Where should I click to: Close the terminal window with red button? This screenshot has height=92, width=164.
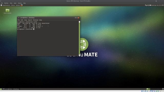click(79, 18)
